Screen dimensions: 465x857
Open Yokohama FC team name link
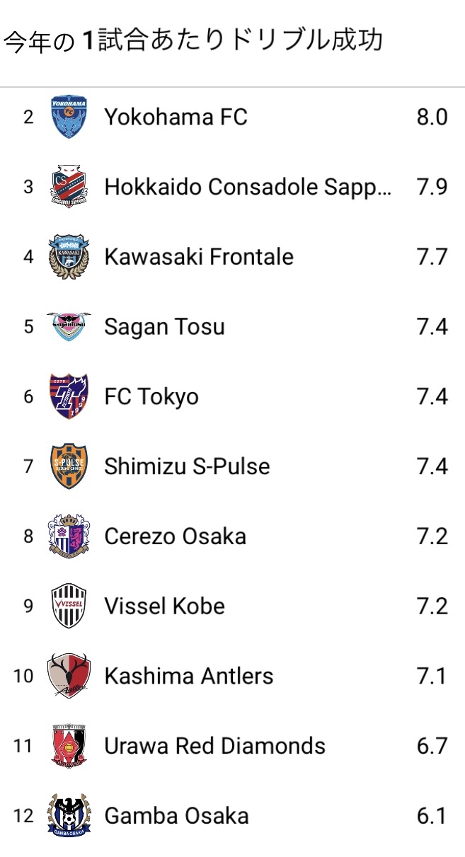[176, 117]
